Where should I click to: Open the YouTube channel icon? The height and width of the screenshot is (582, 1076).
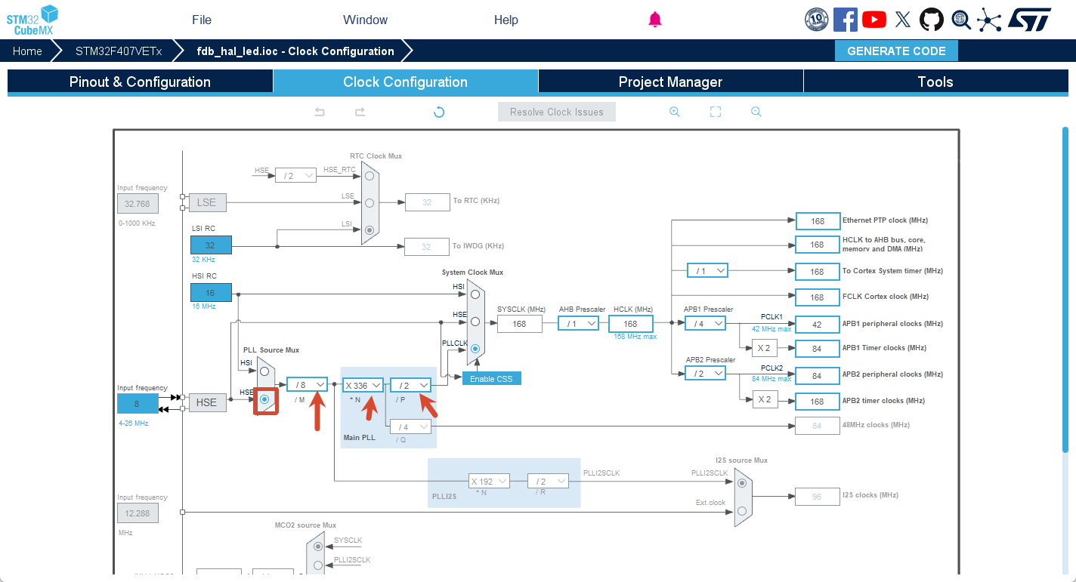[874, 20]
